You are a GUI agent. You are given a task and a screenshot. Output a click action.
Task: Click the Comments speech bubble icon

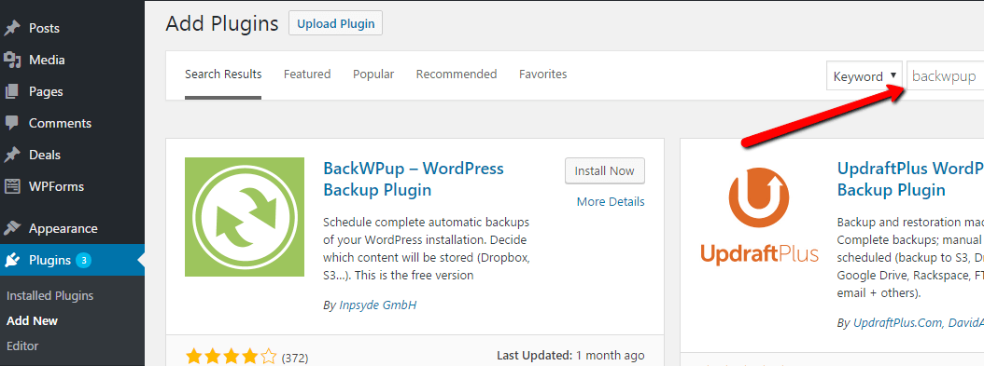[12, 123]
